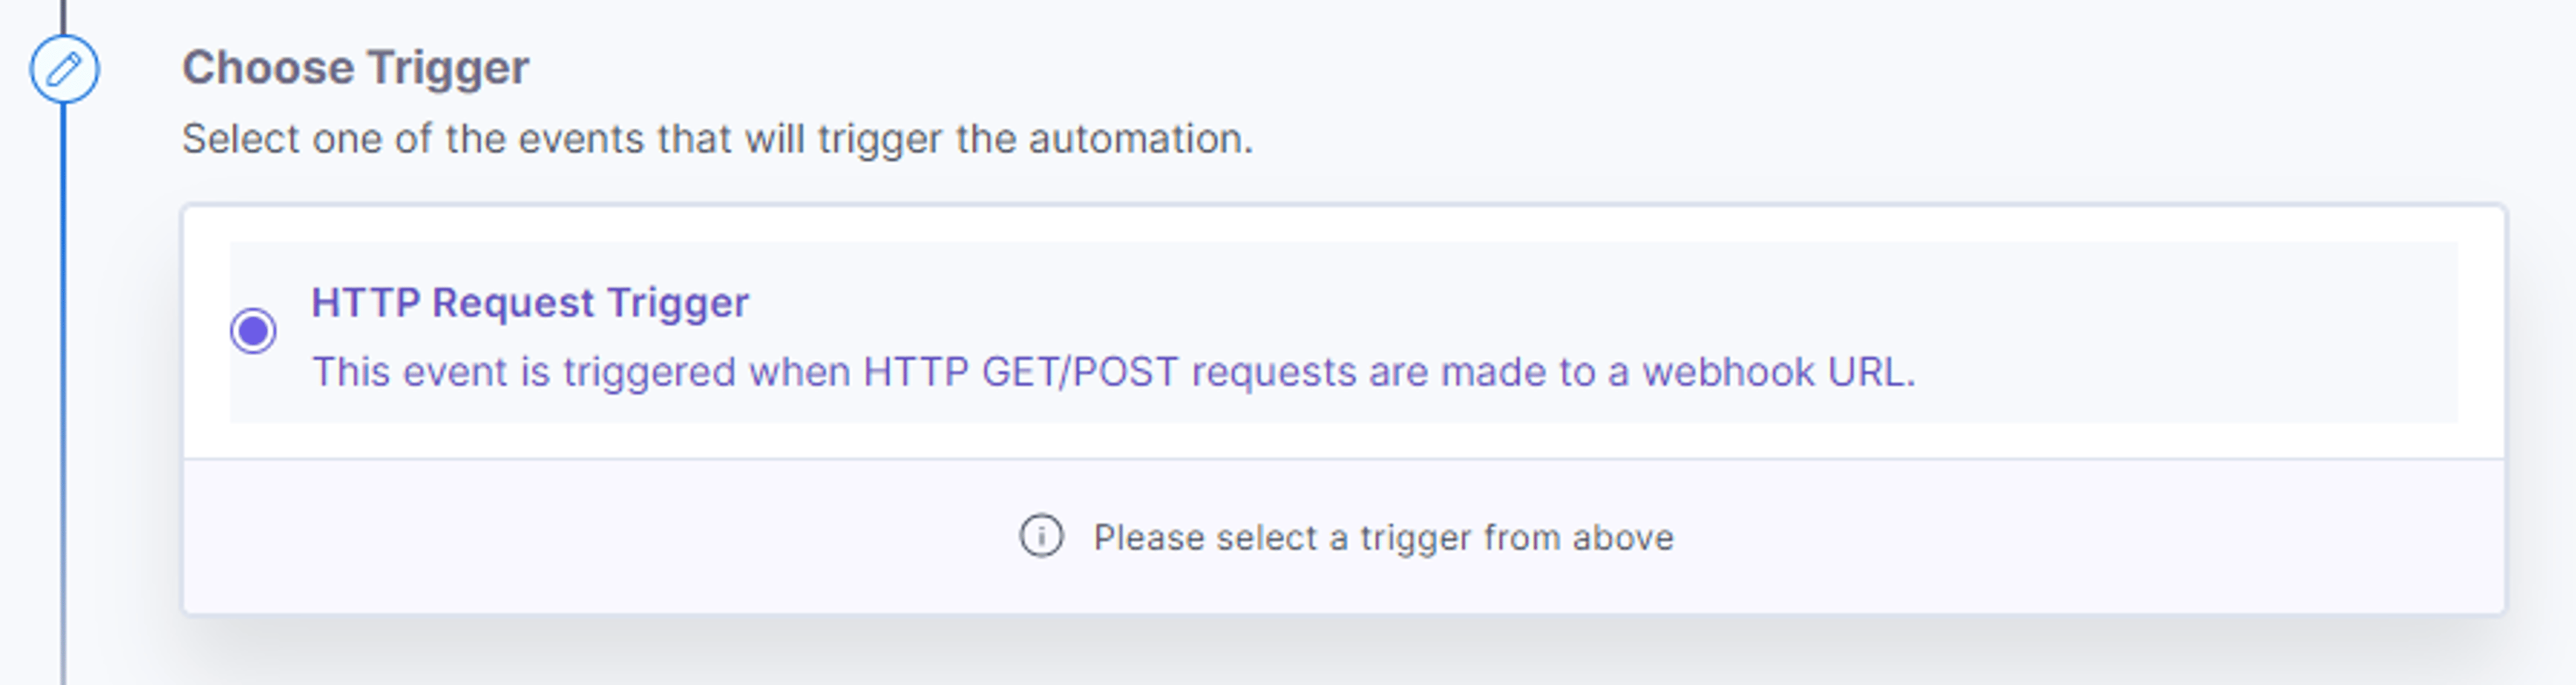Image resolution: width=2576 pixels, height=685 pixels.
Task: Click the Choose Trigger heading
Action: pyautogui.click(x=355, y=68)
